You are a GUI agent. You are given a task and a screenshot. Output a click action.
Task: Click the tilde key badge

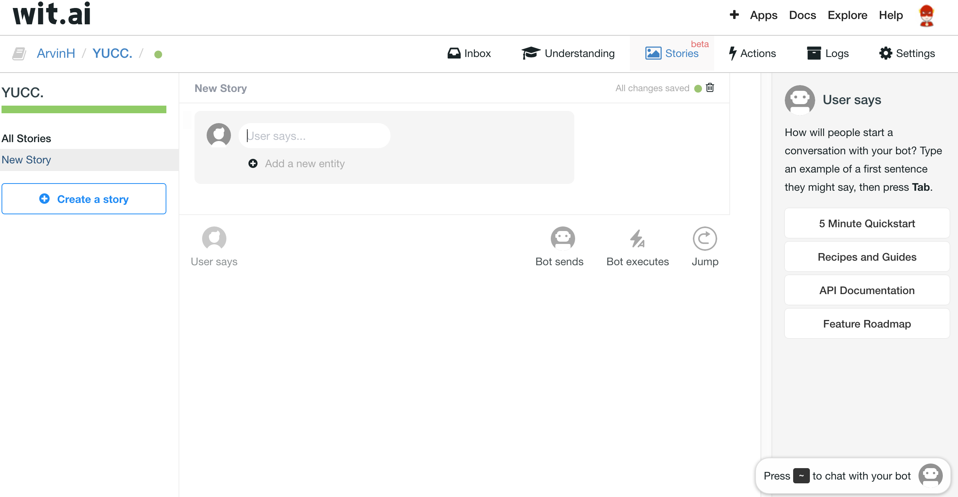(x=801, y=476)
